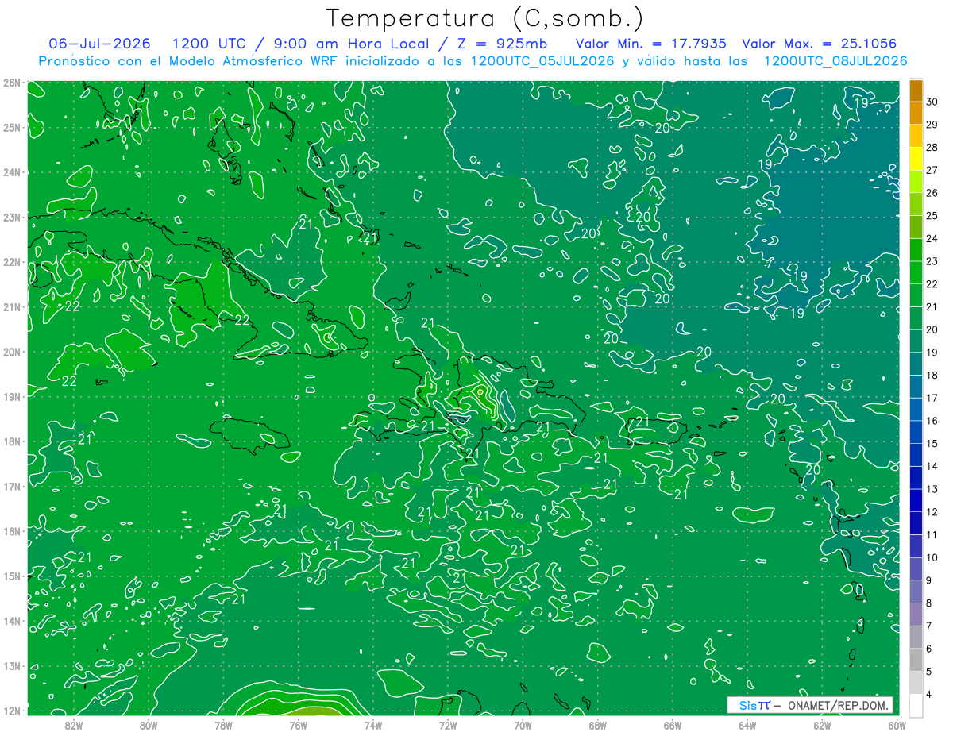Click the colorbar label "23"
This screenshot has width=953, height=736.
click(932, 261)
